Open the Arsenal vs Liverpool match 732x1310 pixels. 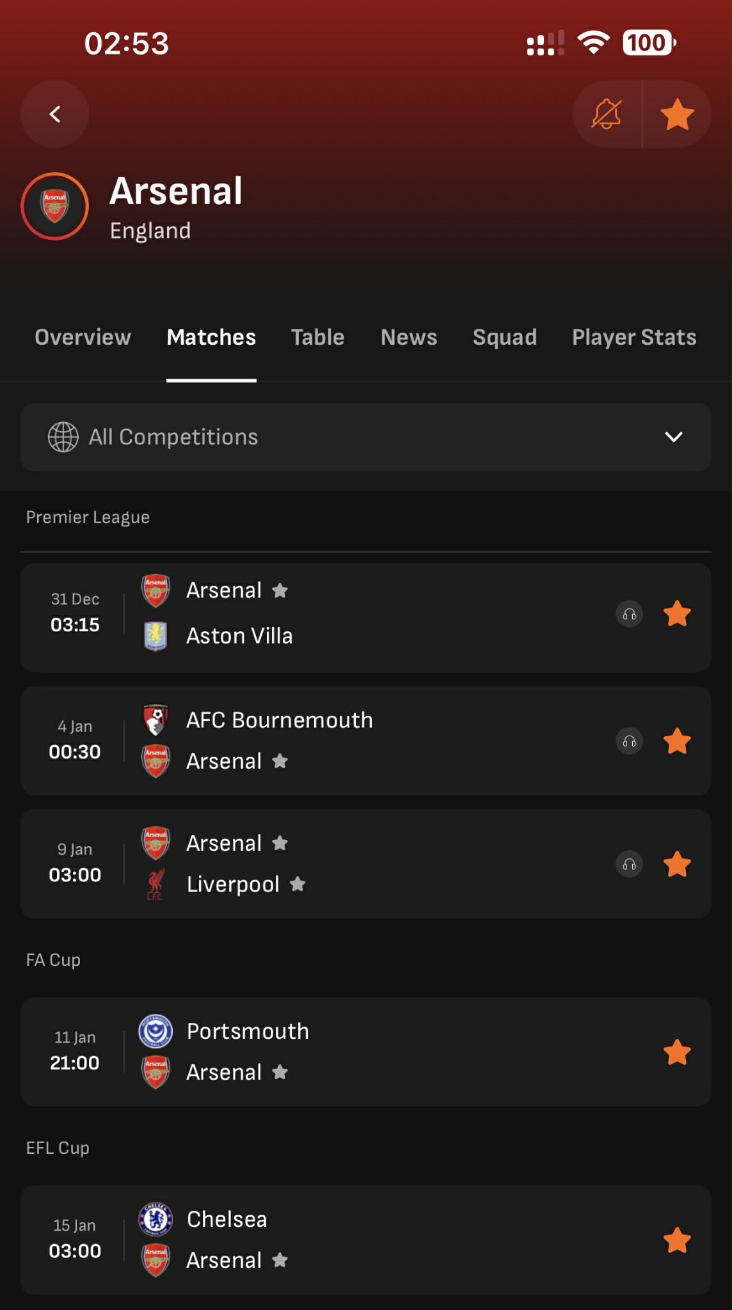coord(384,864)
